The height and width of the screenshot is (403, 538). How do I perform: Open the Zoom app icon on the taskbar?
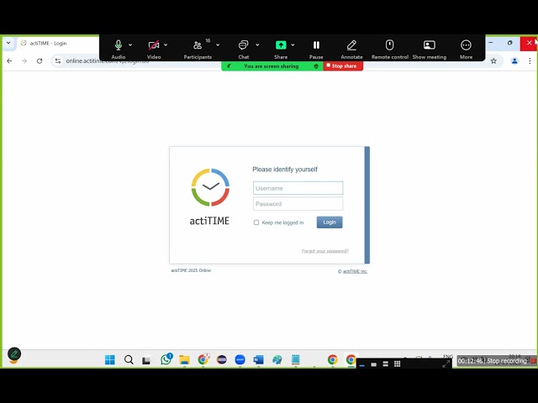240,359
